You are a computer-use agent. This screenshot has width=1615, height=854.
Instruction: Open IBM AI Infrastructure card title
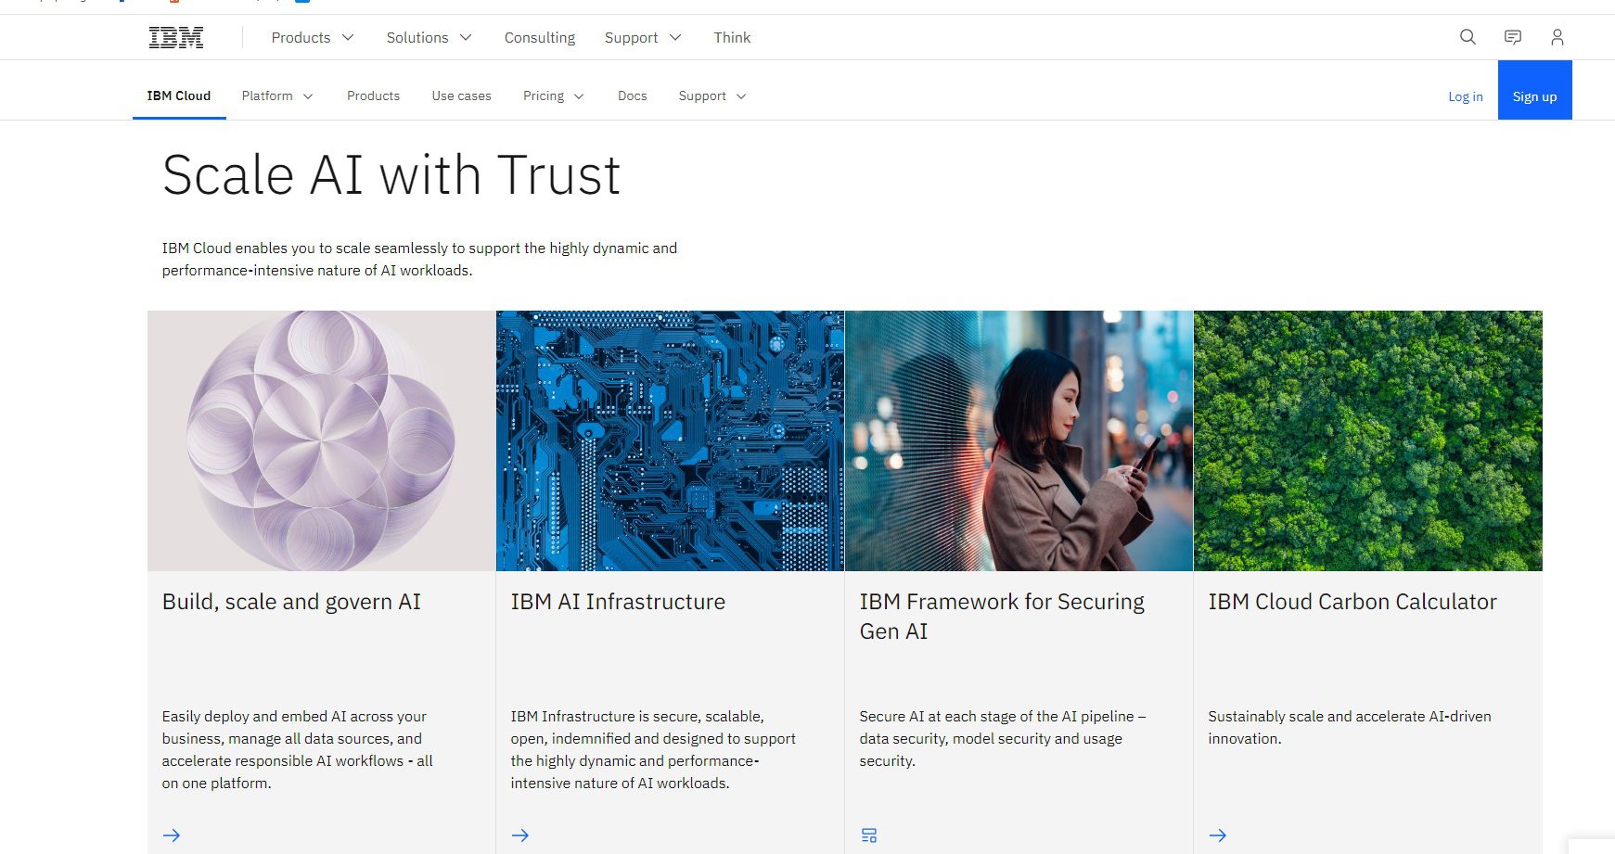tap(618, 602)
